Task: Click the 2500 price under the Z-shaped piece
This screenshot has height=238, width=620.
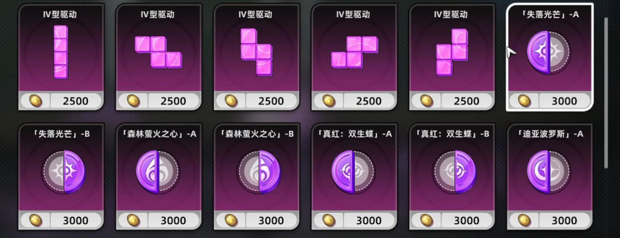Action: point(173,101)
